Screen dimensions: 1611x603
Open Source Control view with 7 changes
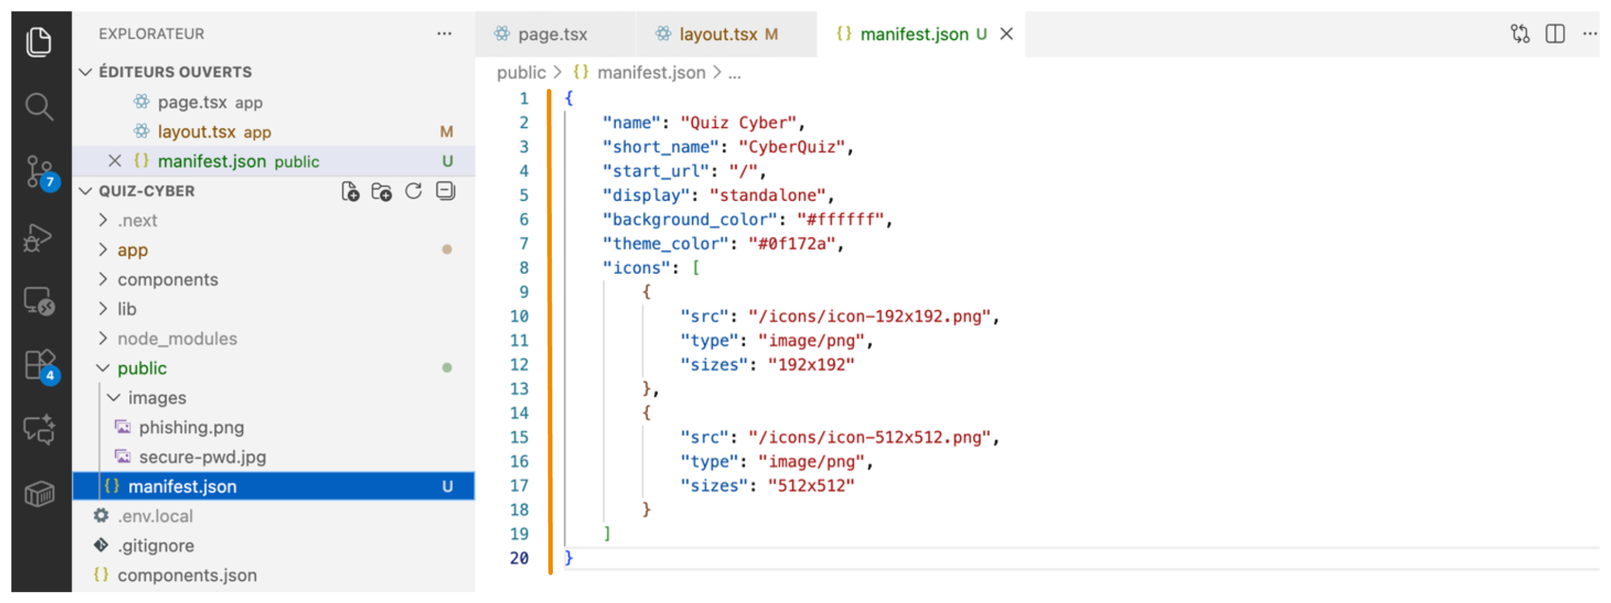[x=39, y=171]
